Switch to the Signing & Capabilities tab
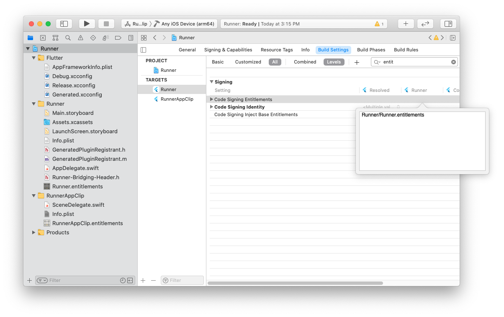The width and height of the screenshot is (504, 317). [x=228, y=50]
